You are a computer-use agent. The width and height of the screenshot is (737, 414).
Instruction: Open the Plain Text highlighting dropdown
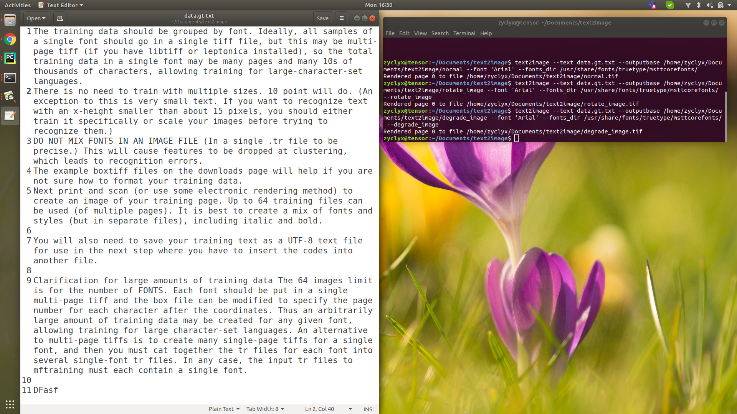coord(224,409)
